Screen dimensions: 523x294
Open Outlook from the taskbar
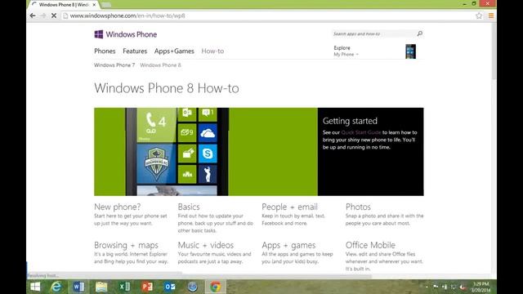pos(170,287)
